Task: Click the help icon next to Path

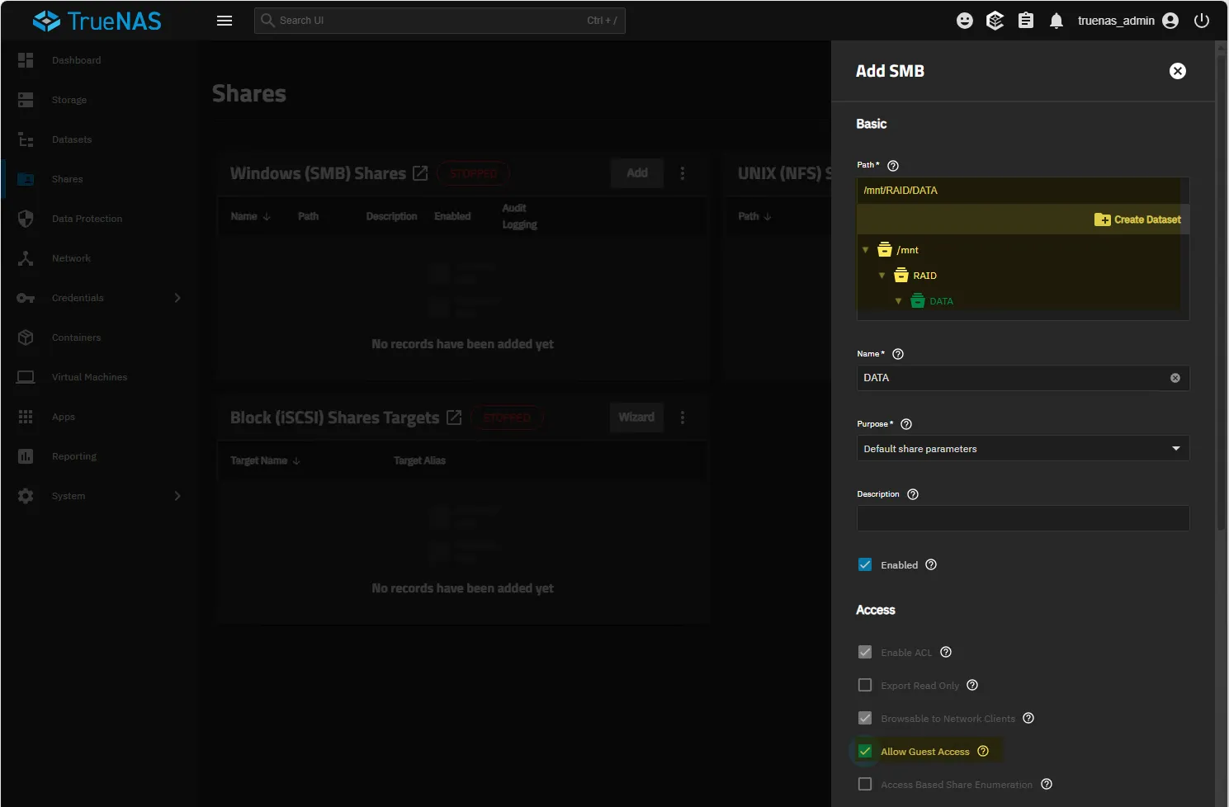Action: click(892, 166)
